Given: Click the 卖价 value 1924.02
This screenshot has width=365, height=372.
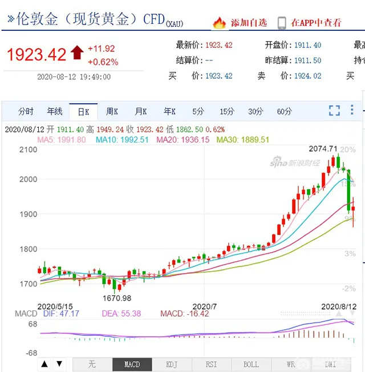Looking at the screenshot, I should coord(307,76).
